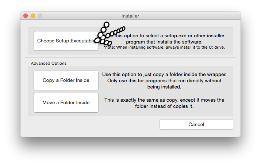261x166 pixels.
Task: Click 'folder instead of copies it.' text
Action: pos(164,106)
